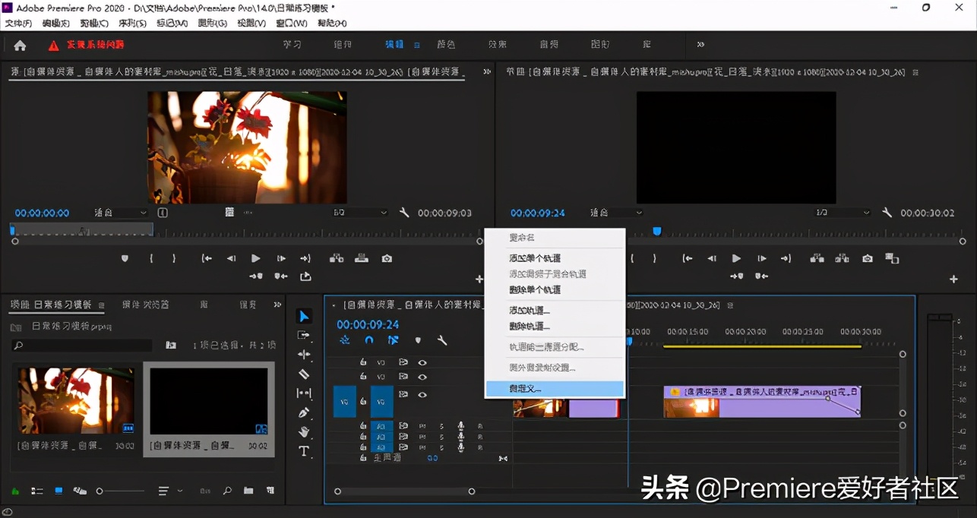977x518 pixels.
Task: Mute the A1 audio track
Action: click(423, 426)
